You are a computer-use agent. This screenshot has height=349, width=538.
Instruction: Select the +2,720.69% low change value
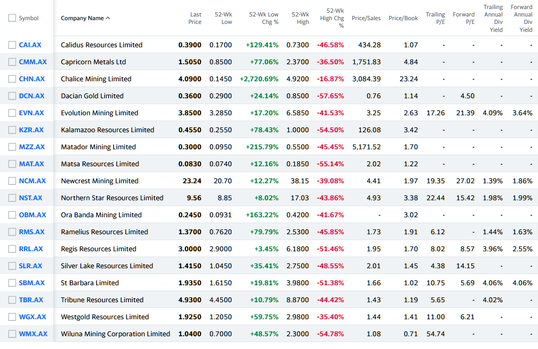(259, 79)
